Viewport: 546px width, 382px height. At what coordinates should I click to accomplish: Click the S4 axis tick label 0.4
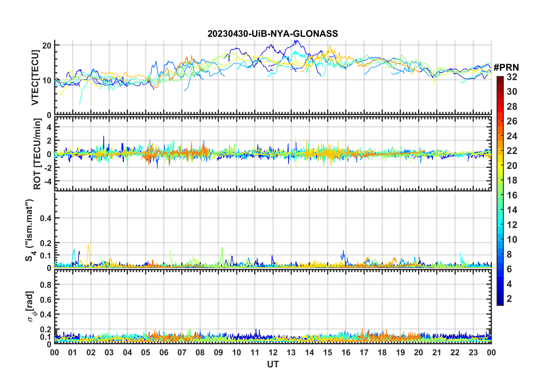(46, 218)
